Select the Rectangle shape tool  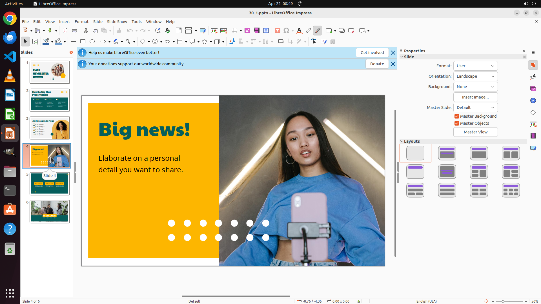(x=83, y=42)
